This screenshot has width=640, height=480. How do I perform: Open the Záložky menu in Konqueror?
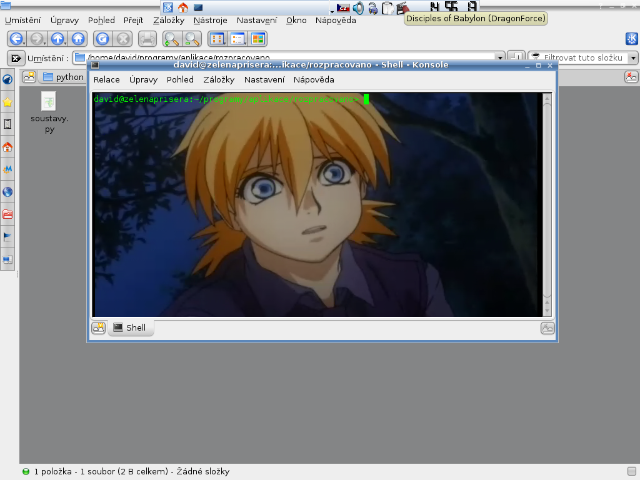tap(169, 21)
